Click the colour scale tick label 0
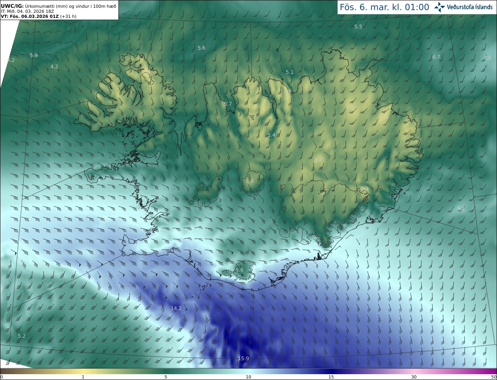 (x=2, y=377)
